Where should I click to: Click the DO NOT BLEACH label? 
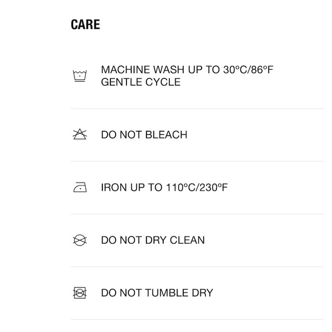pos(144,135)
